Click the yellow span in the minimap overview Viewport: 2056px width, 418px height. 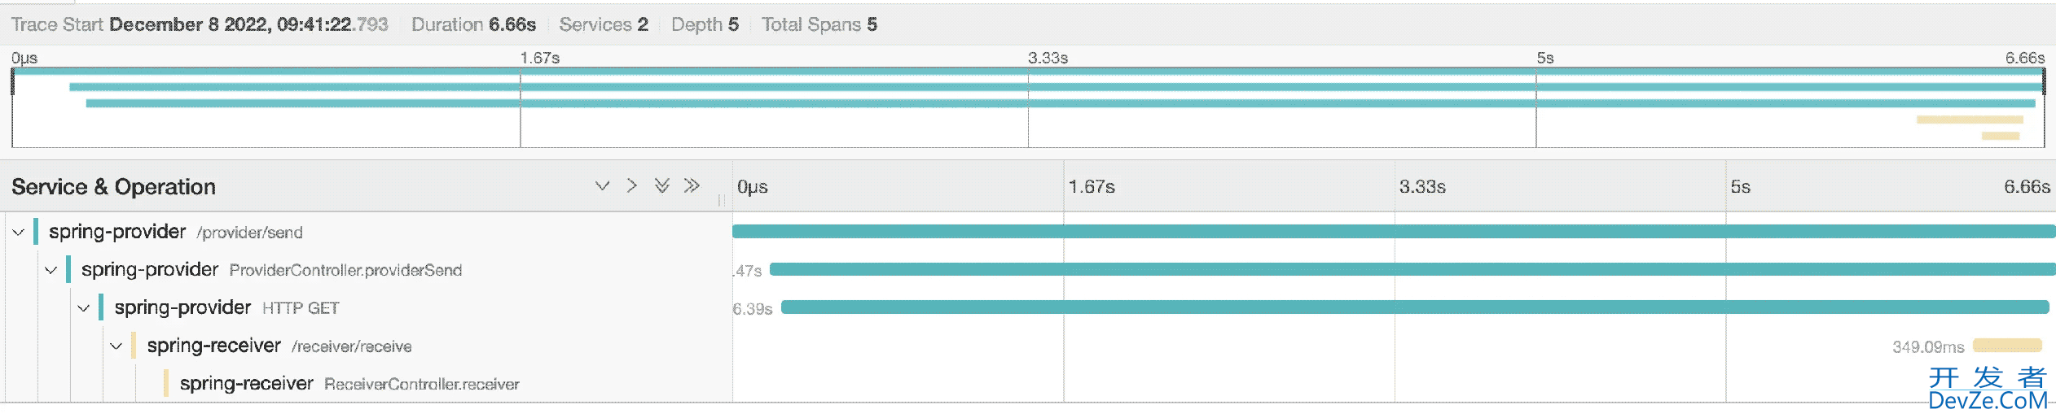point(1969,120)
